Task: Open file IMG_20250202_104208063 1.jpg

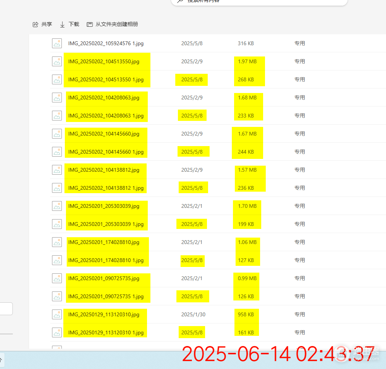Action: coord(106,116)
